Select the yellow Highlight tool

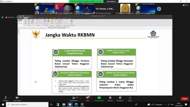coord(52,21)
